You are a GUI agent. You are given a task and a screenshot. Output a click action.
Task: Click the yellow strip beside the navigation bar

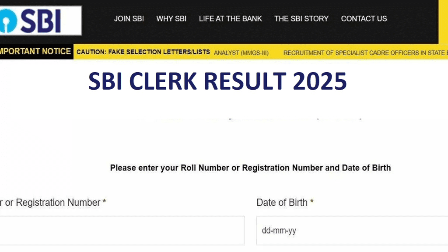(443, 22)
